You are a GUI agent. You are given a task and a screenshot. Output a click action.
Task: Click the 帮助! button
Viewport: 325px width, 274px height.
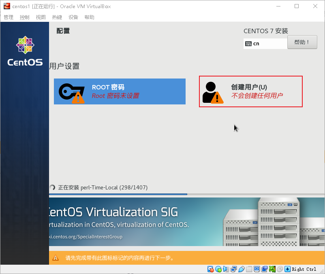coord(302,42)
